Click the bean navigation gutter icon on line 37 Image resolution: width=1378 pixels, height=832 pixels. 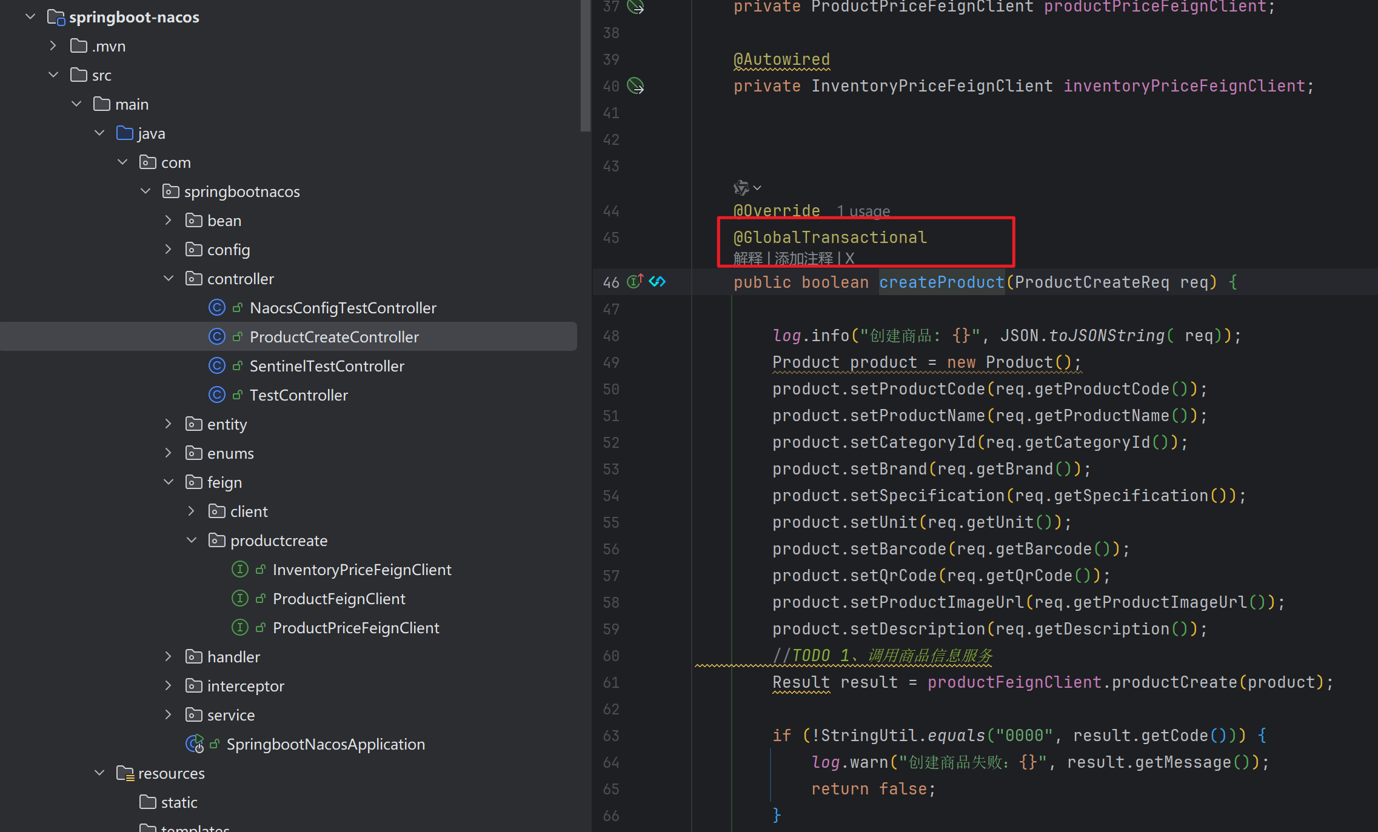click(x=635, y=7)
